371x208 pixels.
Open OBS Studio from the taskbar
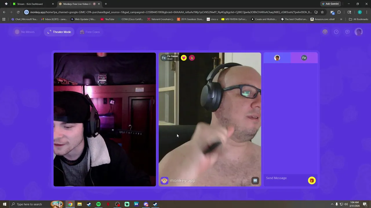(117, 204)
